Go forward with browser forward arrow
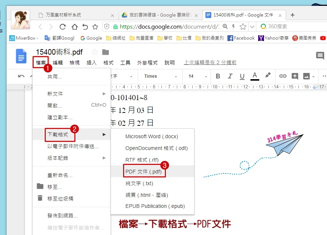 (51, 27)
